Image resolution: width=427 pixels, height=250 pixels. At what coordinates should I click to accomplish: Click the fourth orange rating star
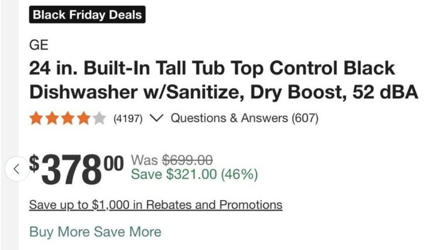pyautogui.click(x=83, y=119)
